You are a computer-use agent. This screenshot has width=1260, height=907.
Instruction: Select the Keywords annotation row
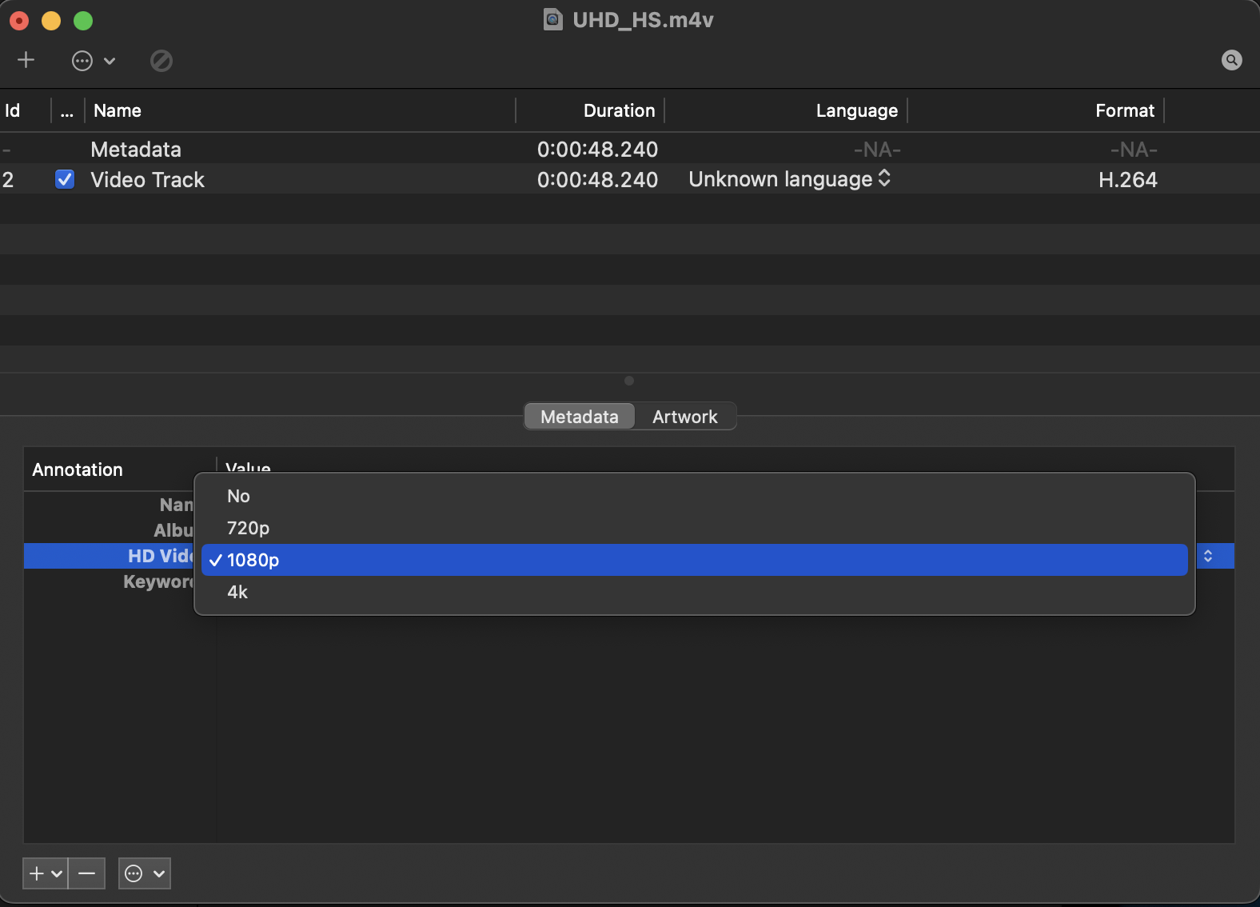[109, 581]
